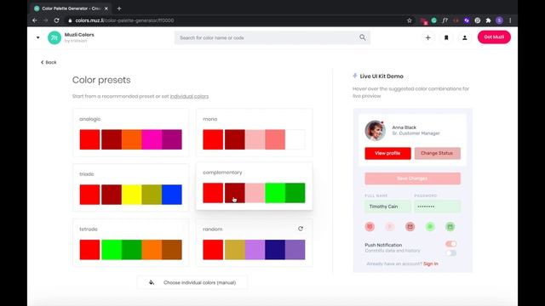545x306 pixels.
Task: Click the Anna Black name text
Action: click(404, 127)
